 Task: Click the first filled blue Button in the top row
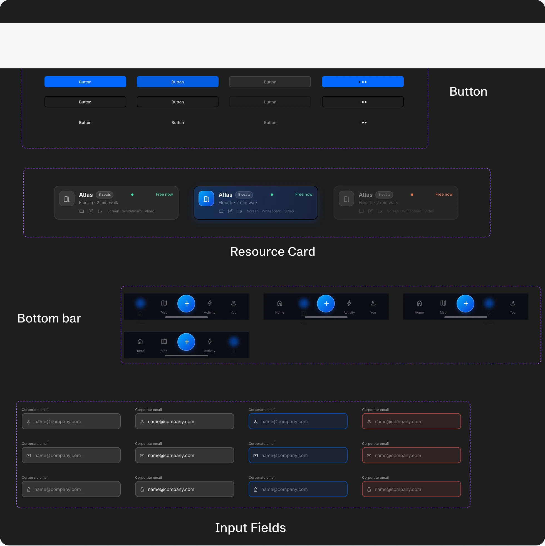pos(85,82)
